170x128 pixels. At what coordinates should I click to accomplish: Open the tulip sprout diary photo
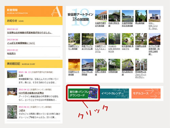pyautogui.click(x=12, y=112)
